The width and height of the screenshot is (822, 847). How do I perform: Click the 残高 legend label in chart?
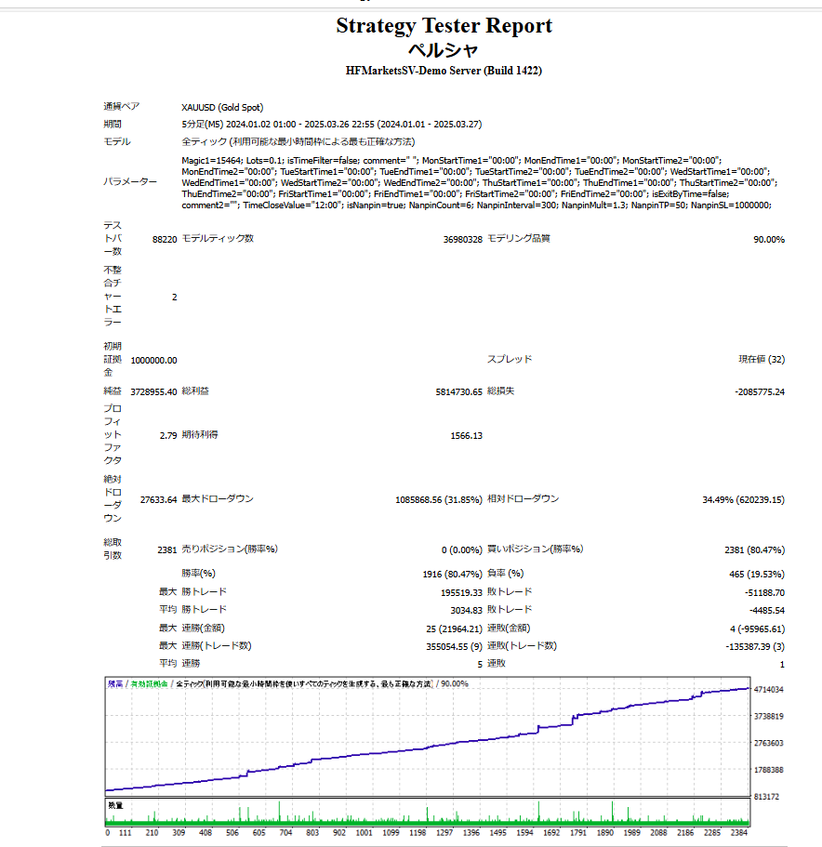(115, 684)
